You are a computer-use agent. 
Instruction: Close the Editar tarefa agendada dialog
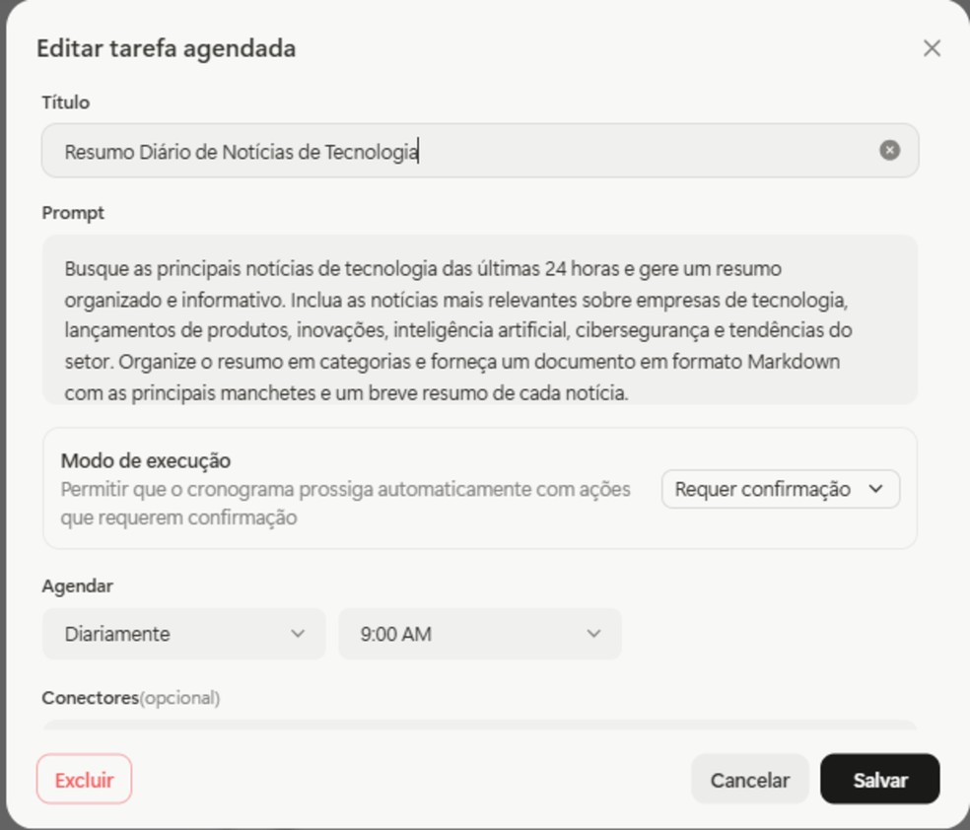(932, 48)
